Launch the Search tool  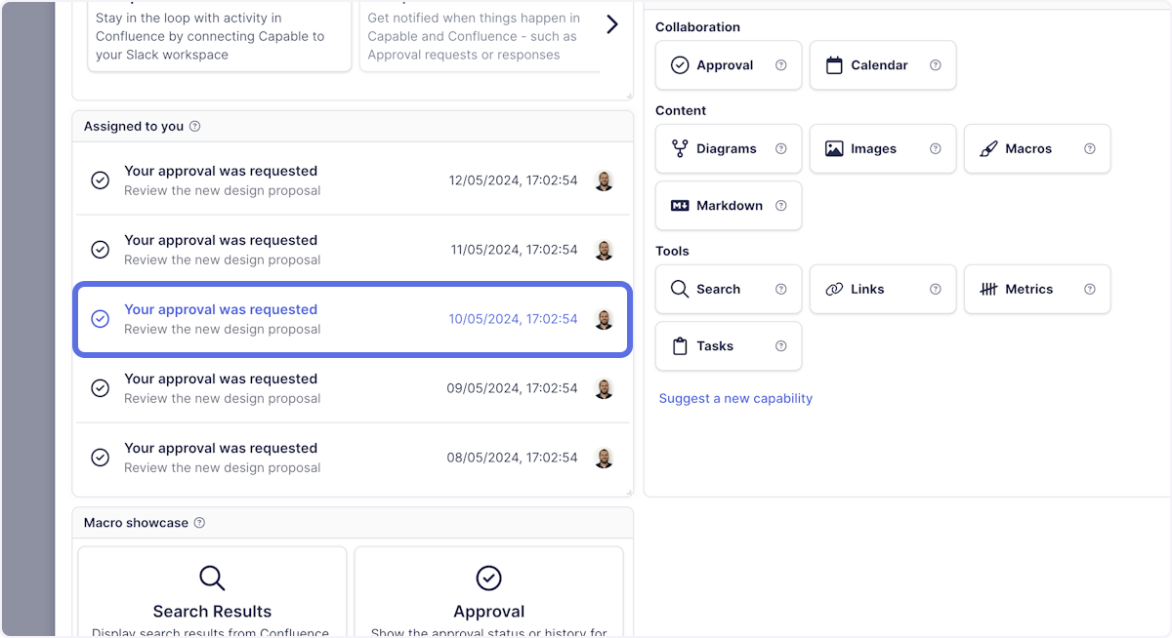(718, 290)
